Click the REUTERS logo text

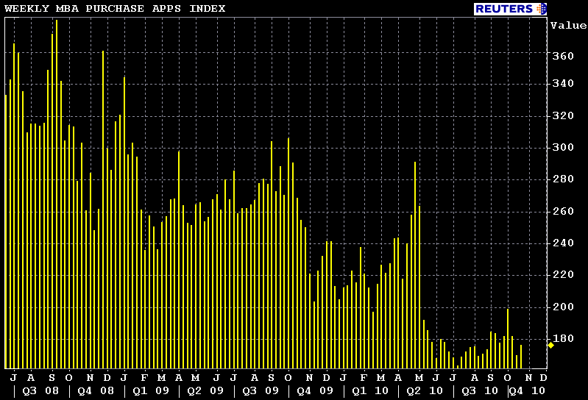click(504, 9)
